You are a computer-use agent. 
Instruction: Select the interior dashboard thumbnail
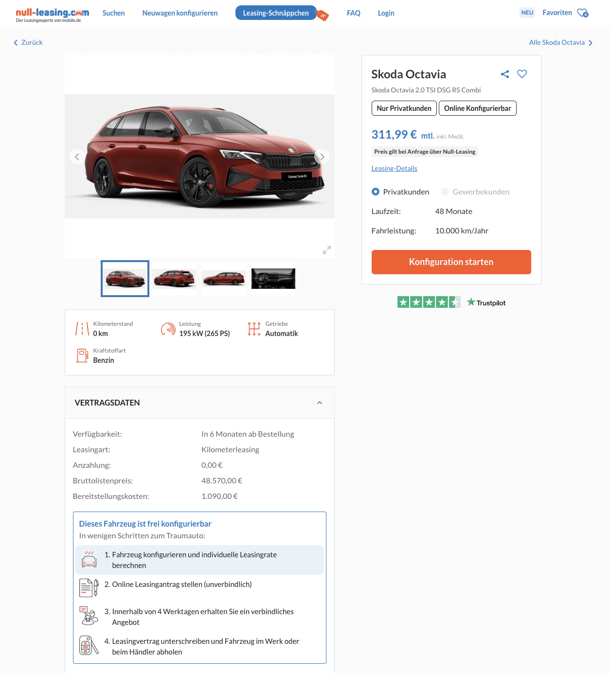[x=273, y=279]
